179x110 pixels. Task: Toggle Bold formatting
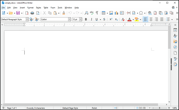pos(86,19)
